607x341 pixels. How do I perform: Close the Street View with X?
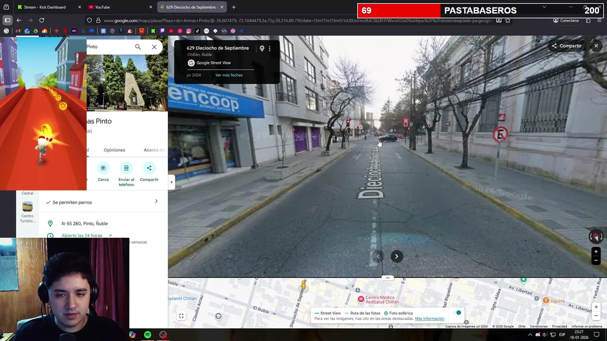pyautogui.click(x=596, y=46)
